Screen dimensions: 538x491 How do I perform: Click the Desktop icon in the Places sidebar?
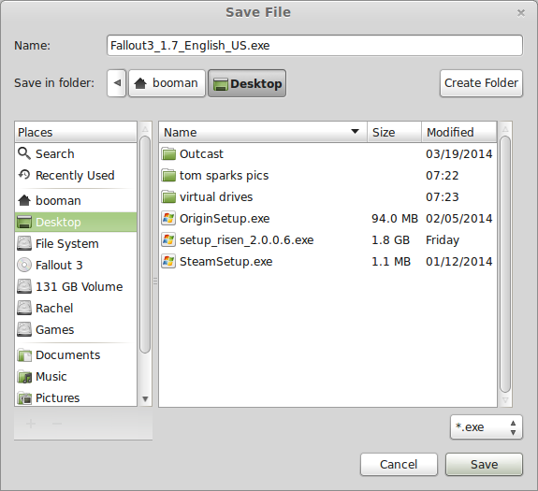click(x=24, y=223)
